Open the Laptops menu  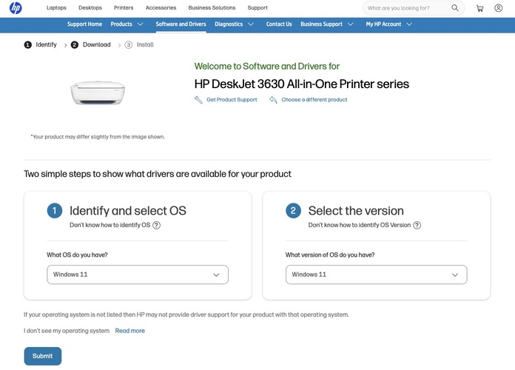point(56,7)
